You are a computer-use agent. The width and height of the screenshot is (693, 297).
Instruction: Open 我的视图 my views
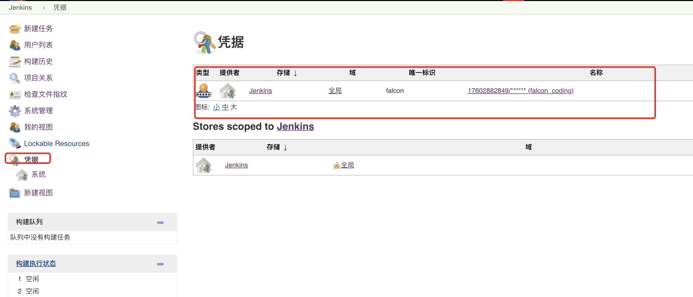coord(38,127)
